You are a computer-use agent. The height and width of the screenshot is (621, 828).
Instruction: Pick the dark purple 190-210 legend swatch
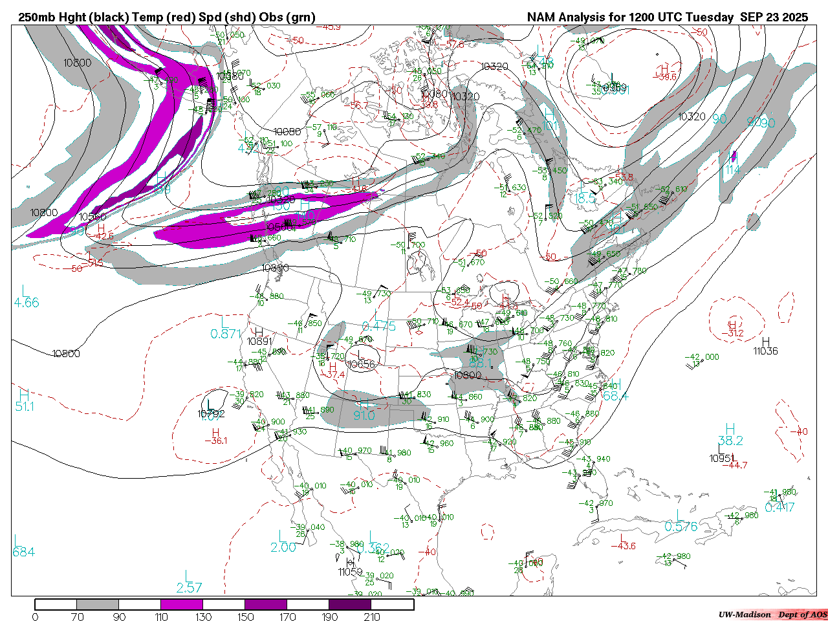(x=350, y=604)
